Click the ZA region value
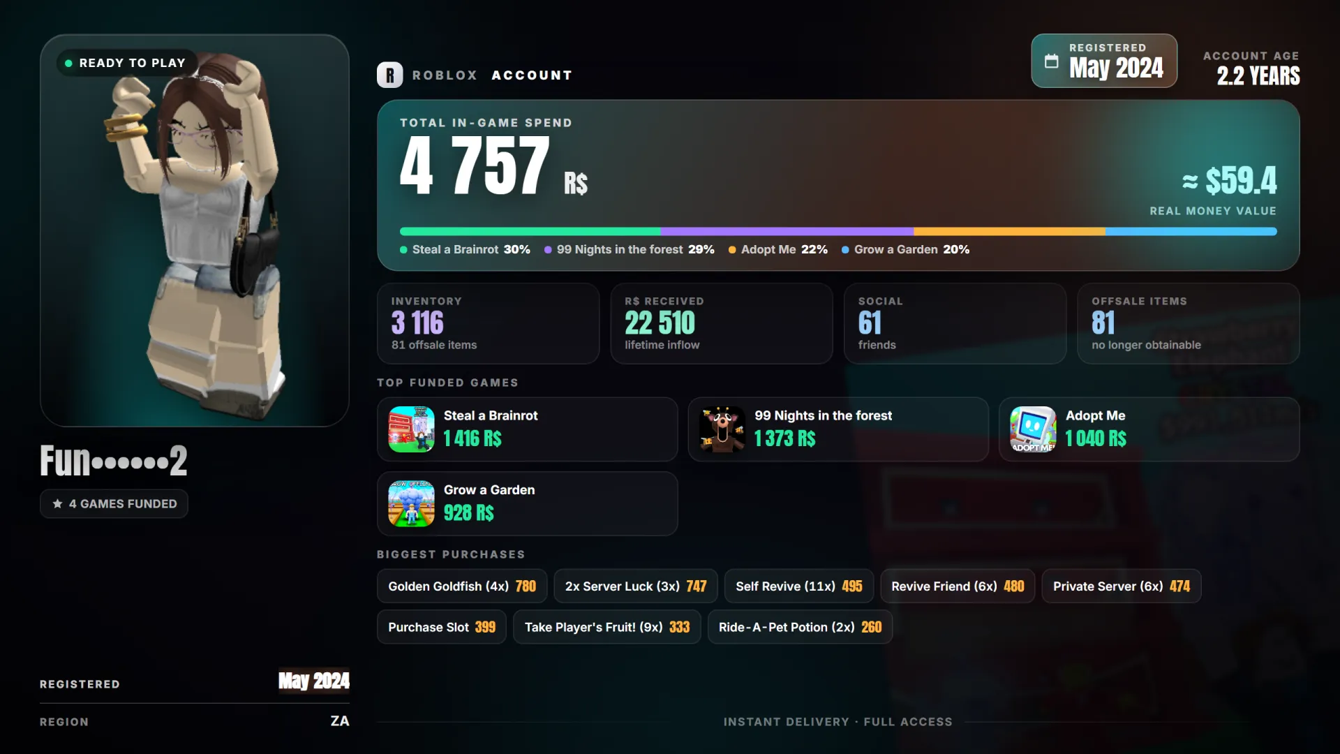 click(340, 721)
